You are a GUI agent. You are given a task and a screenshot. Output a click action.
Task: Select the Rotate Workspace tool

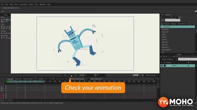tap(7, 38)
